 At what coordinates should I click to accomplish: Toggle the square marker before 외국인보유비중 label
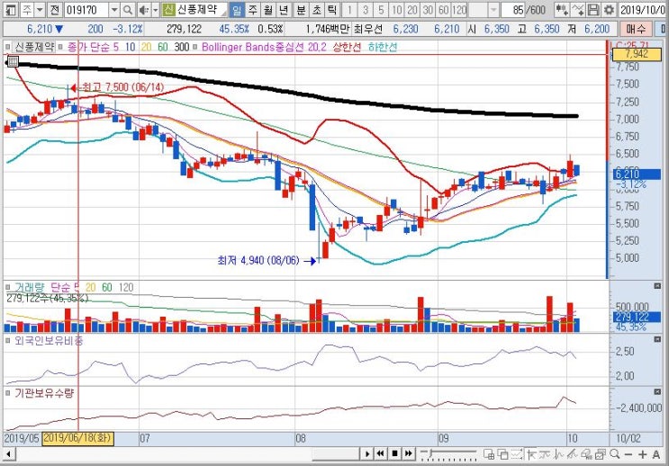8,340
